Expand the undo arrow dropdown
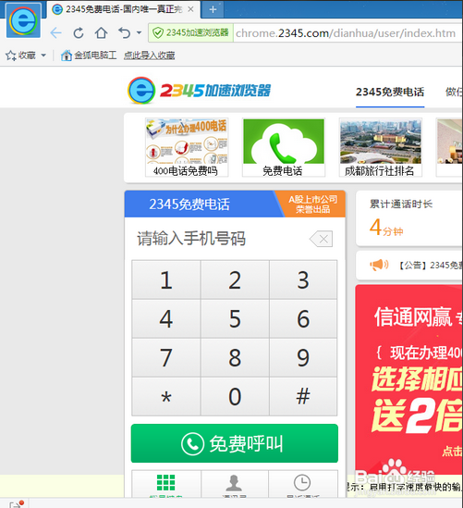Viewport: 463px width, 508px height. [140, 32]
